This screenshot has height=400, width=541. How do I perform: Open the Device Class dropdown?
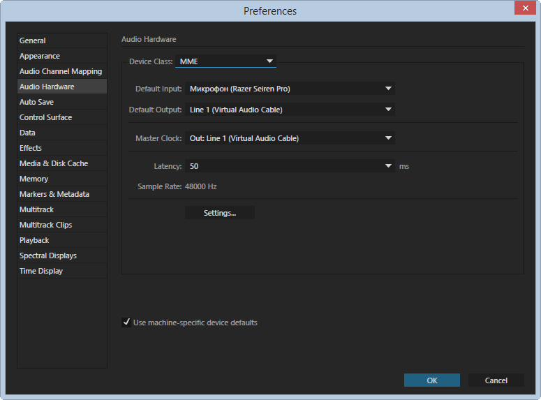225,61
